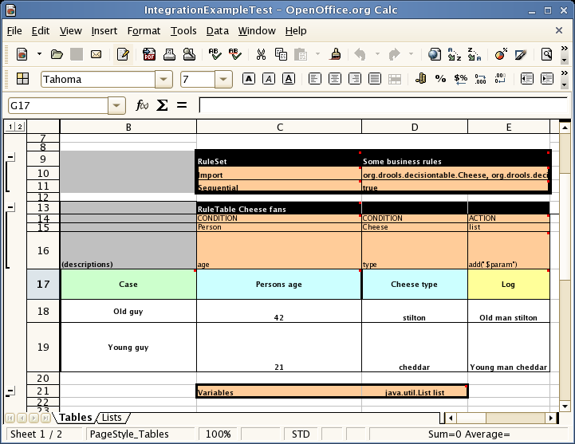Open the Tahoma font name dropdown
575x444 pixels.
[x=163, y=80]
